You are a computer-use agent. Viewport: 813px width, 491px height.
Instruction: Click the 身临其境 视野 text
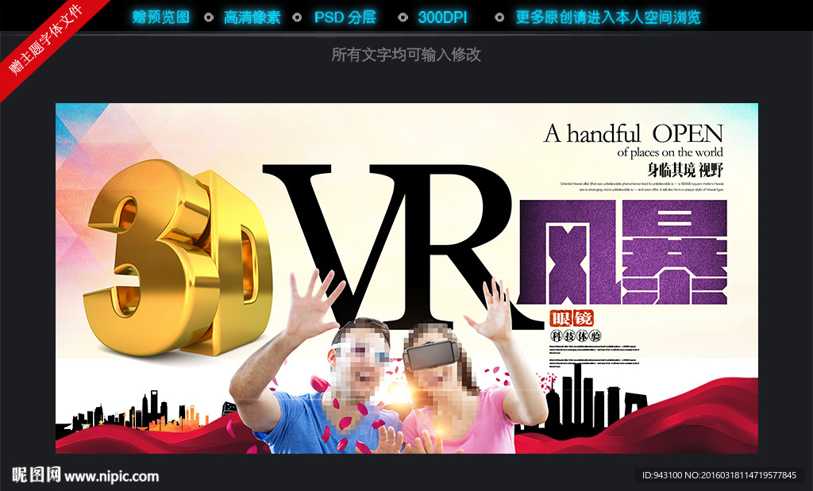(x=685, y=170)
